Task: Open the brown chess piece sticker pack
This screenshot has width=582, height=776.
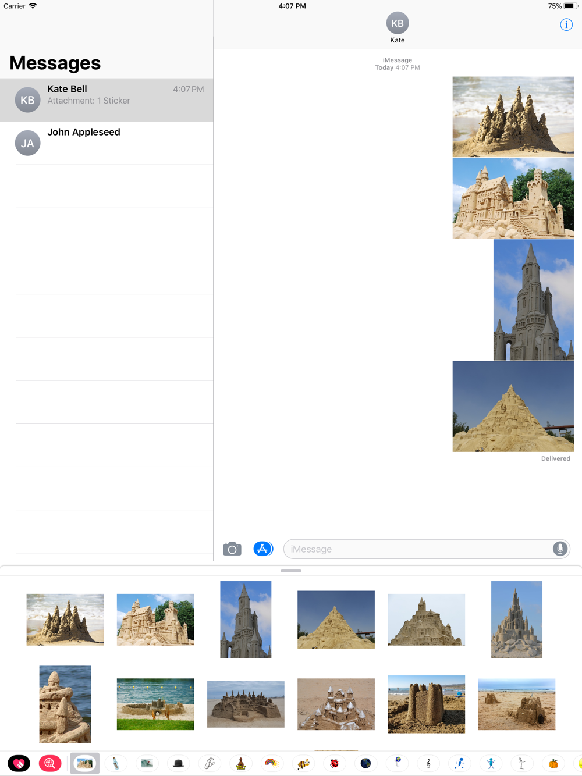Action: (x=241, y=763)
